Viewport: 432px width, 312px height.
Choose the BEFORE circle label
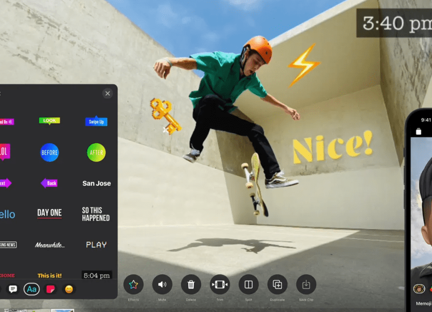(50, 152)
